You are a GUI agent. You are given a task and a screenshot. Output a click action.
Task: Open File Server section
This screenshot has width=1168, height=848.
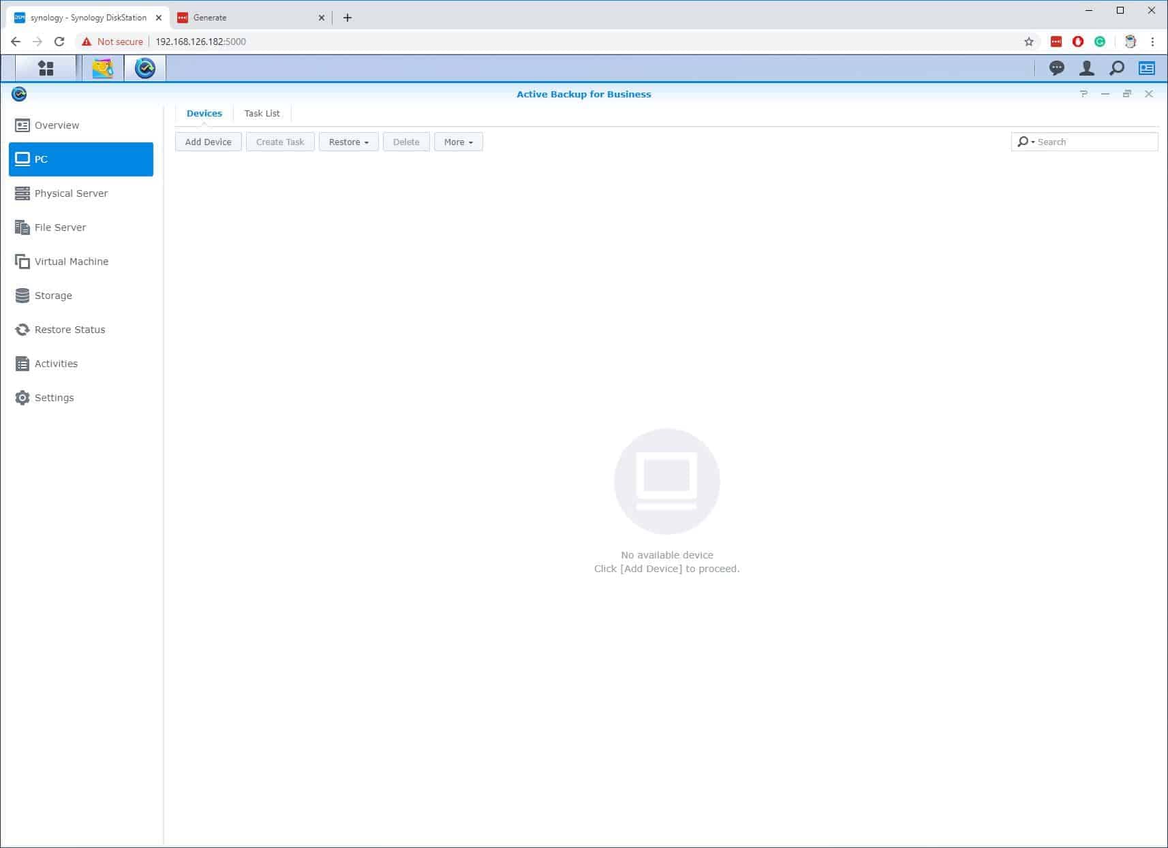81,227
